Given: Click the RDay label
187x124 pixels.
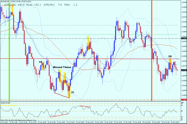Looking at the screenshot, I should [29, 5].
